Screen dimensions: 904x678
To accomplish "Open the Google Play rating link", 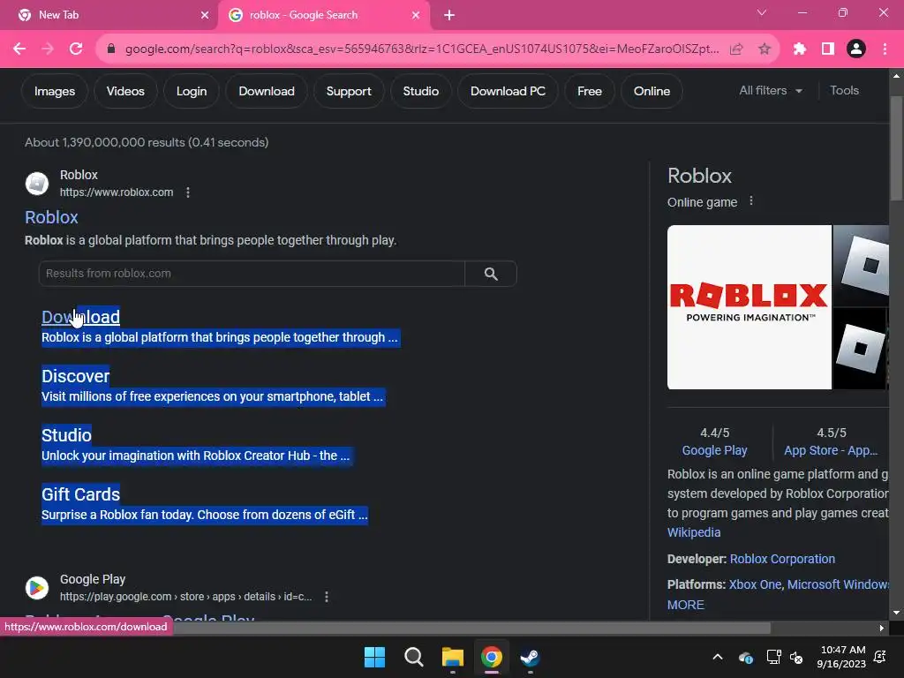I will click(x=714, y=450).
